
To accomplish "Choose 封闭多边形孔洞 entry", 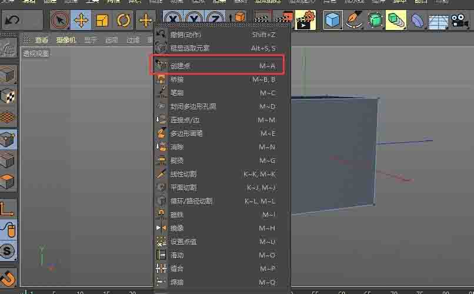I will [x=222, y=106].
